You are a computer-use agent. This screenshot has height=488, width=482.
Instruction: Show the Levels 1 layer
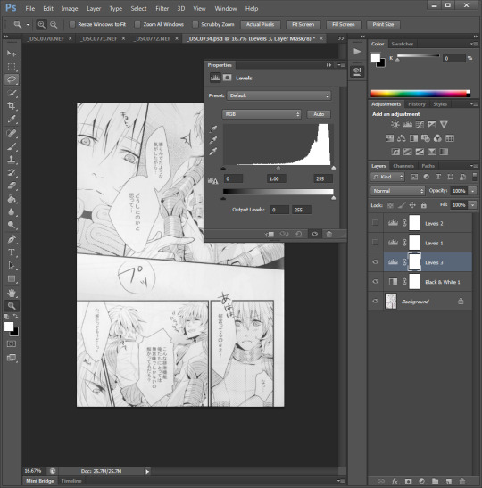[376, 242]
